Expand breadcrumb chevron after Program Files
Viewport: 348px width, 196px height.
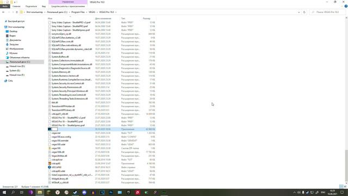[x=87, y=12]
